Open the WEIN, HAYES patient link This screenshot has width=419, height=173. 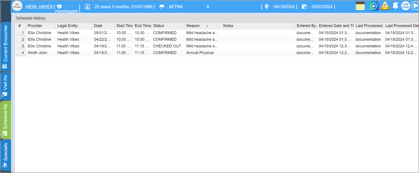coord(39,7)
